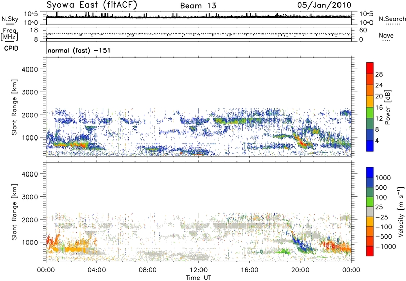
Task: Click the strong power echo near 20:00
Action: click(x=301, y=142)
